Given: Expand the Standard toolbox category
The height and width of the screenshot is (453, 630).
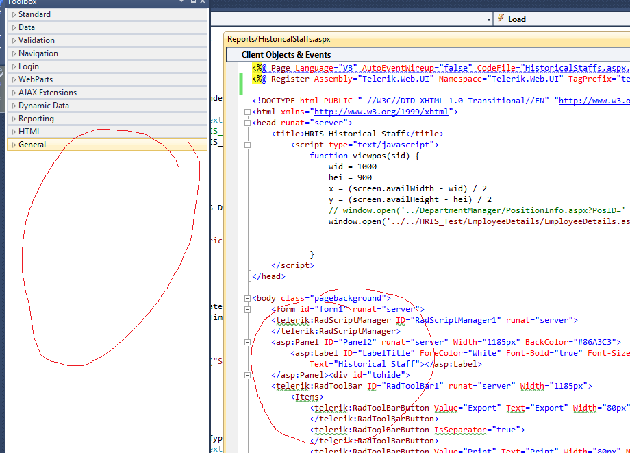Looking at the screenshot, I should pos(107,14).
